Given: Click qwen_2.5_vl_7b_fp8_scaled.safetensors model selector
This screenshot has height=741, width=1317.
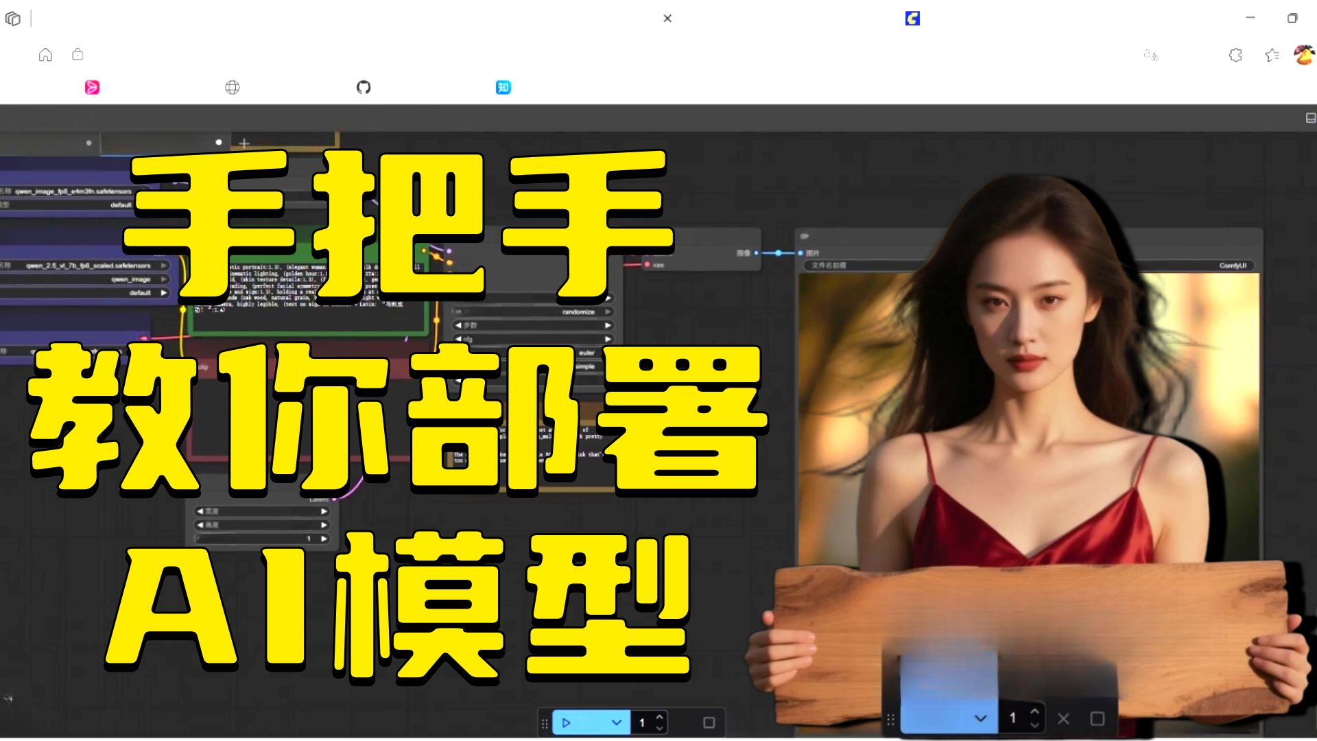Looking at the screenshot, I should pyautogui.click(x=89, y=266).
